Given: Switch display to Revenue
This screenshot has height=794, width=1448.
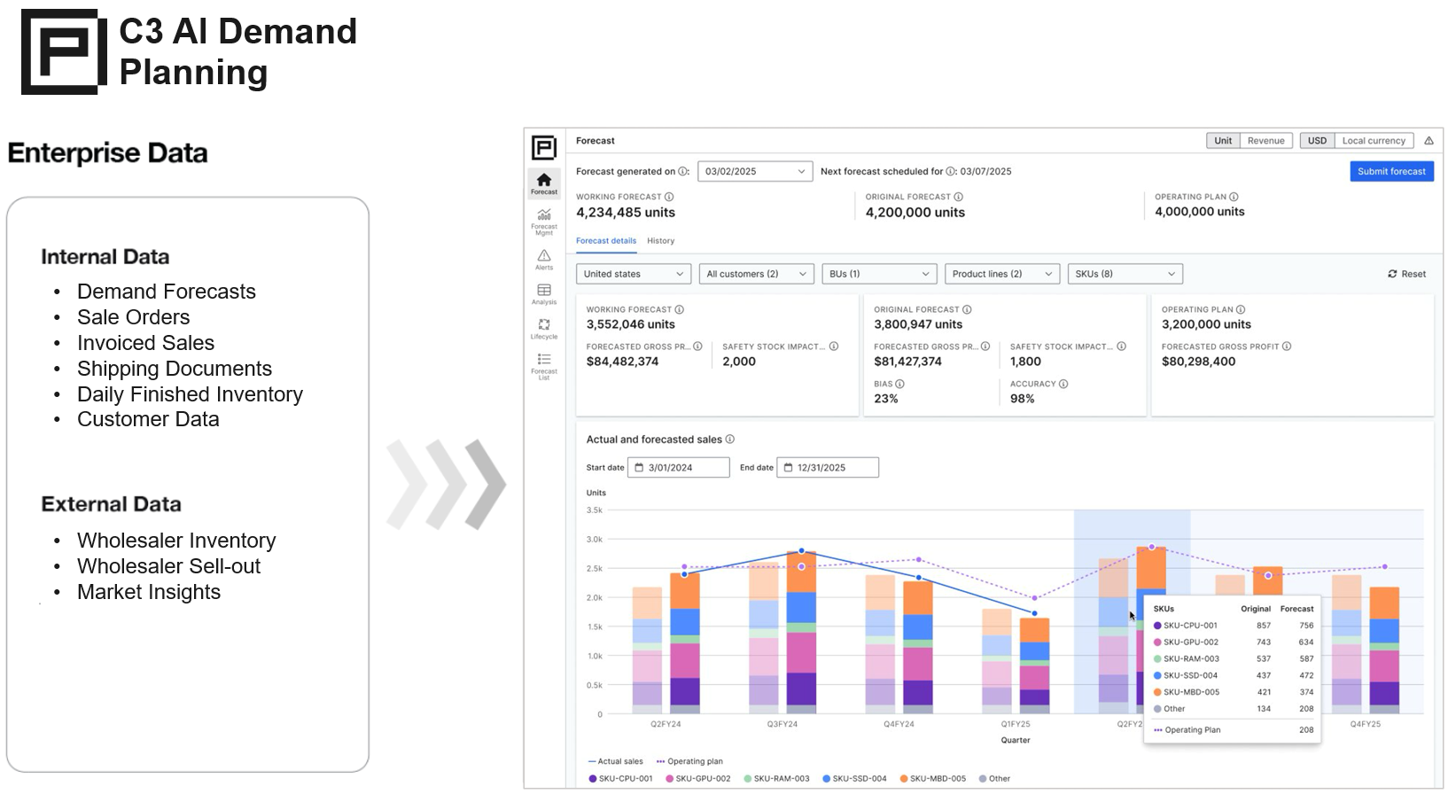Looking at the screenshot, I should [x=1265, y=141].
